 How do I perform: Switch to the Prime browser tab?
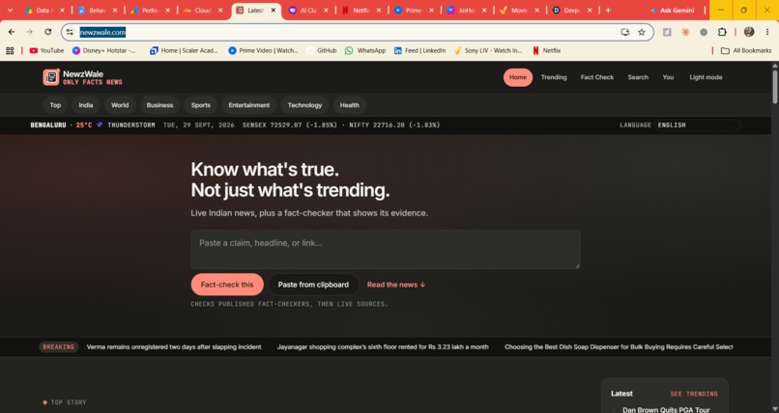tap(414, 10)
